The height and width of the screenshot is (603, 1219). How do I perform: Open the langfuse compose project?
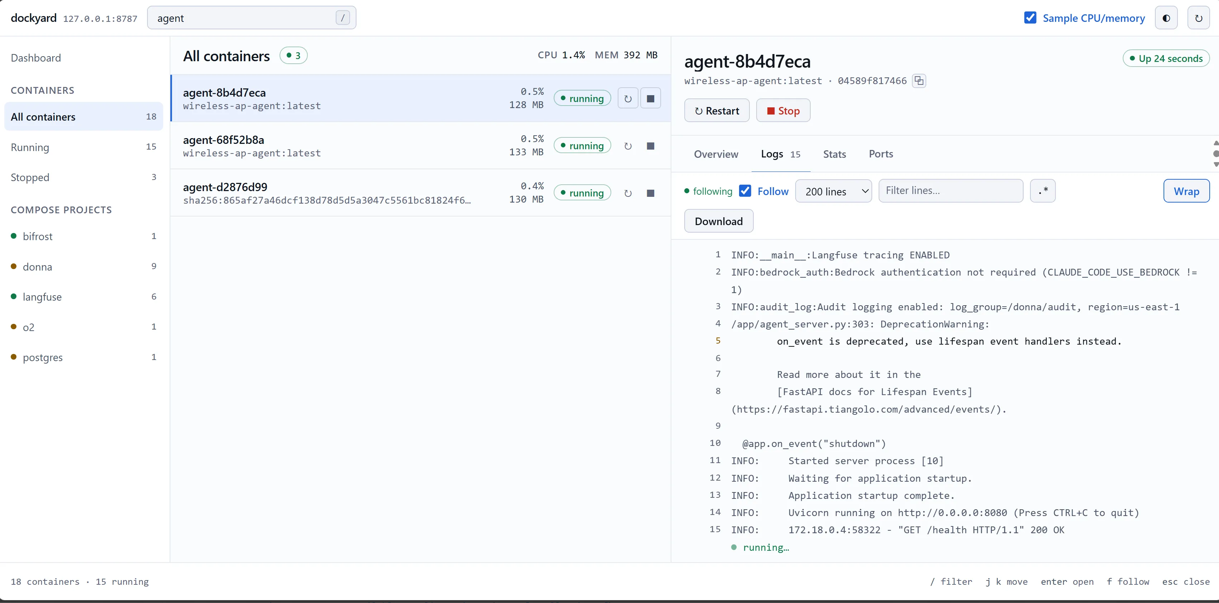[x=84, y=297]
